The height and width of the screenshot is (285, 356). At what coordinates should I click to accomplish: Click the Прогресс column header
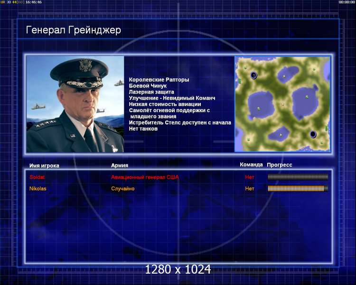coord(280,165)
